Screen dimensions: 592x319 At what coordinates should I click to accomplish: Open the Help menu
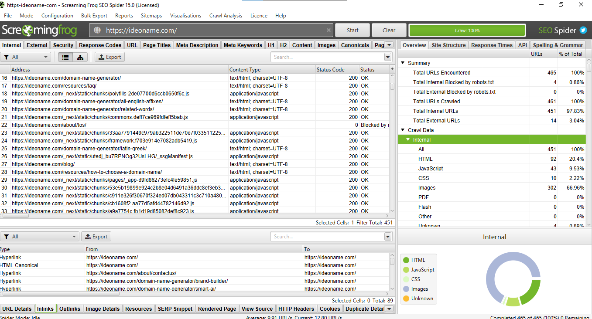[281, 16]
